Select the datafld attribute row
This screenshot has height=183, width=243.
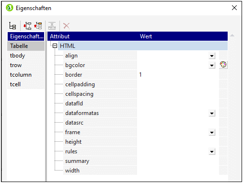click(x=100, y=103)
